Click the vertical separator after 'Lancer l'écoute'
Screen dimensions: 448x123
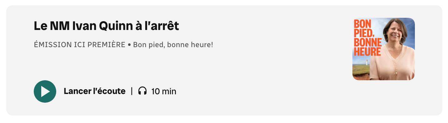tap(132, 91)
